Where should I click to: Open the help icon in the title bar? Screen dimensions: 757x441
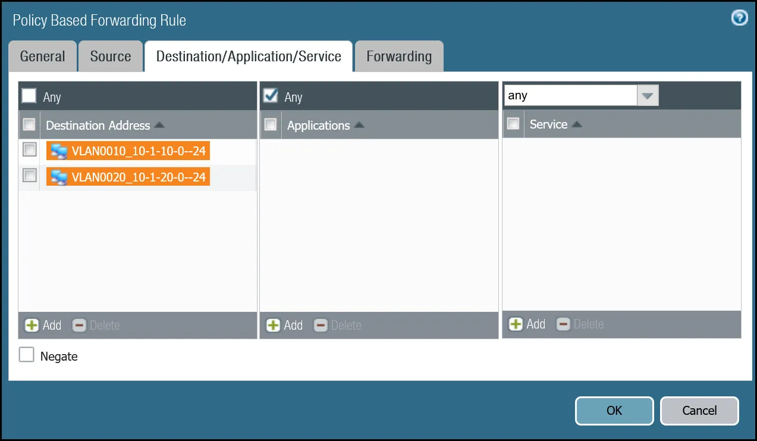[x=739, y=18]
